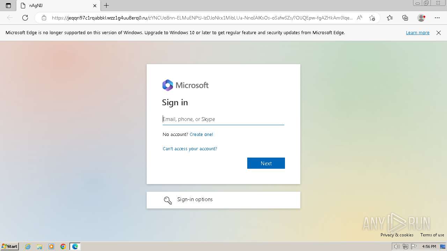Open the tab actions menu icon
This screenshot has width=447, height=251.
tap(8, 6)
